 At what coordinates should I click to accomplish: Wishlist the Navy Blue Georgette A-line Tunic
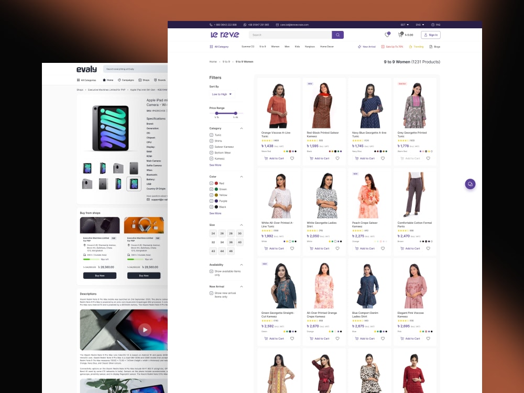click(x=383, y=158)
